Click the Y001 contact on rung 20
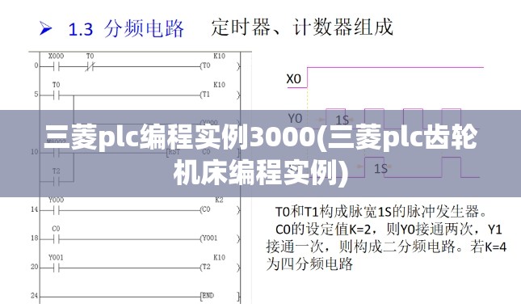Viewport: 521px width, 308px height. 56,268
